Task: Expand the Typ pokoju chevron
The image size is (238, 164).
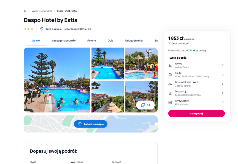Action: pos(223,93)
